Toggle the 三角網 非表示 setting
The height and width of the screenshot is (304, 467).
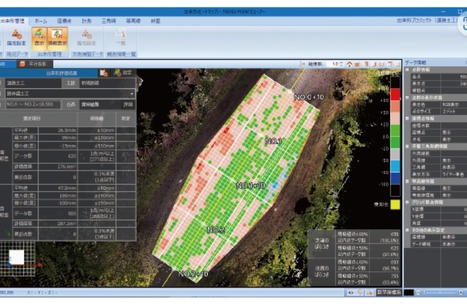point(454,167)
